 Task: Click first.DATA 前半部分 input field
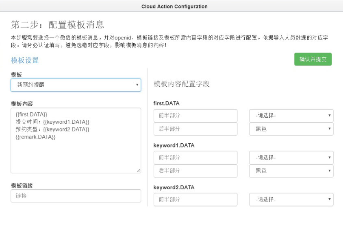click(x=195, y=115)
